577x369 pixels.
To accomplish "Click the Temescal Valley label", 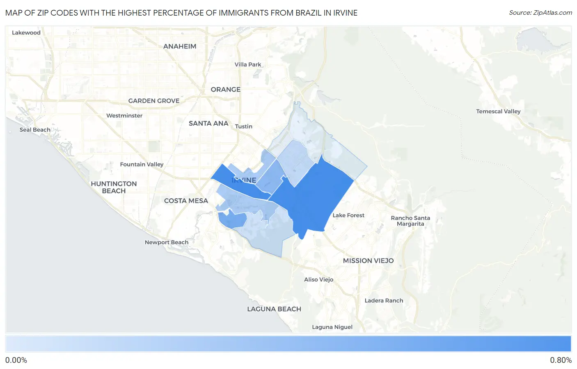I will (x=498, y=112).
